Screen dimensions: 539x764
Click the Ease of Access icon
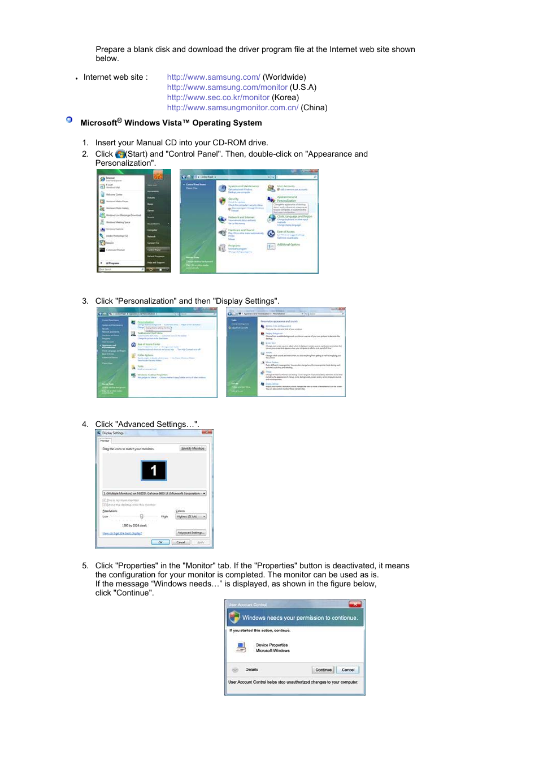click(x=271, y=233)
